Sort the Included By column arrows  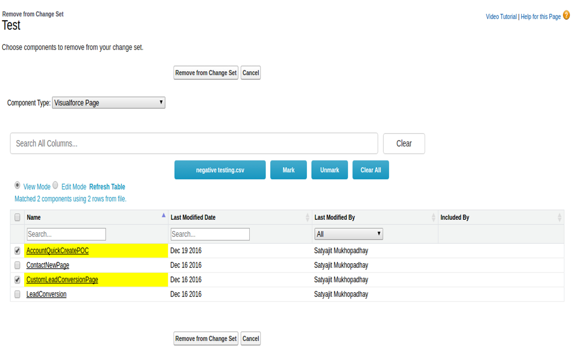[x=559, y=217]
